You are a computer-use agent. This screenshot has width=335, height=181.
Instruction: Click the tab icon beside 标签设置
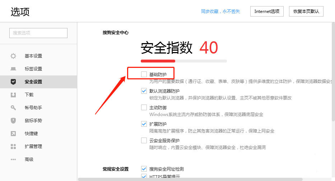[13, 69]
